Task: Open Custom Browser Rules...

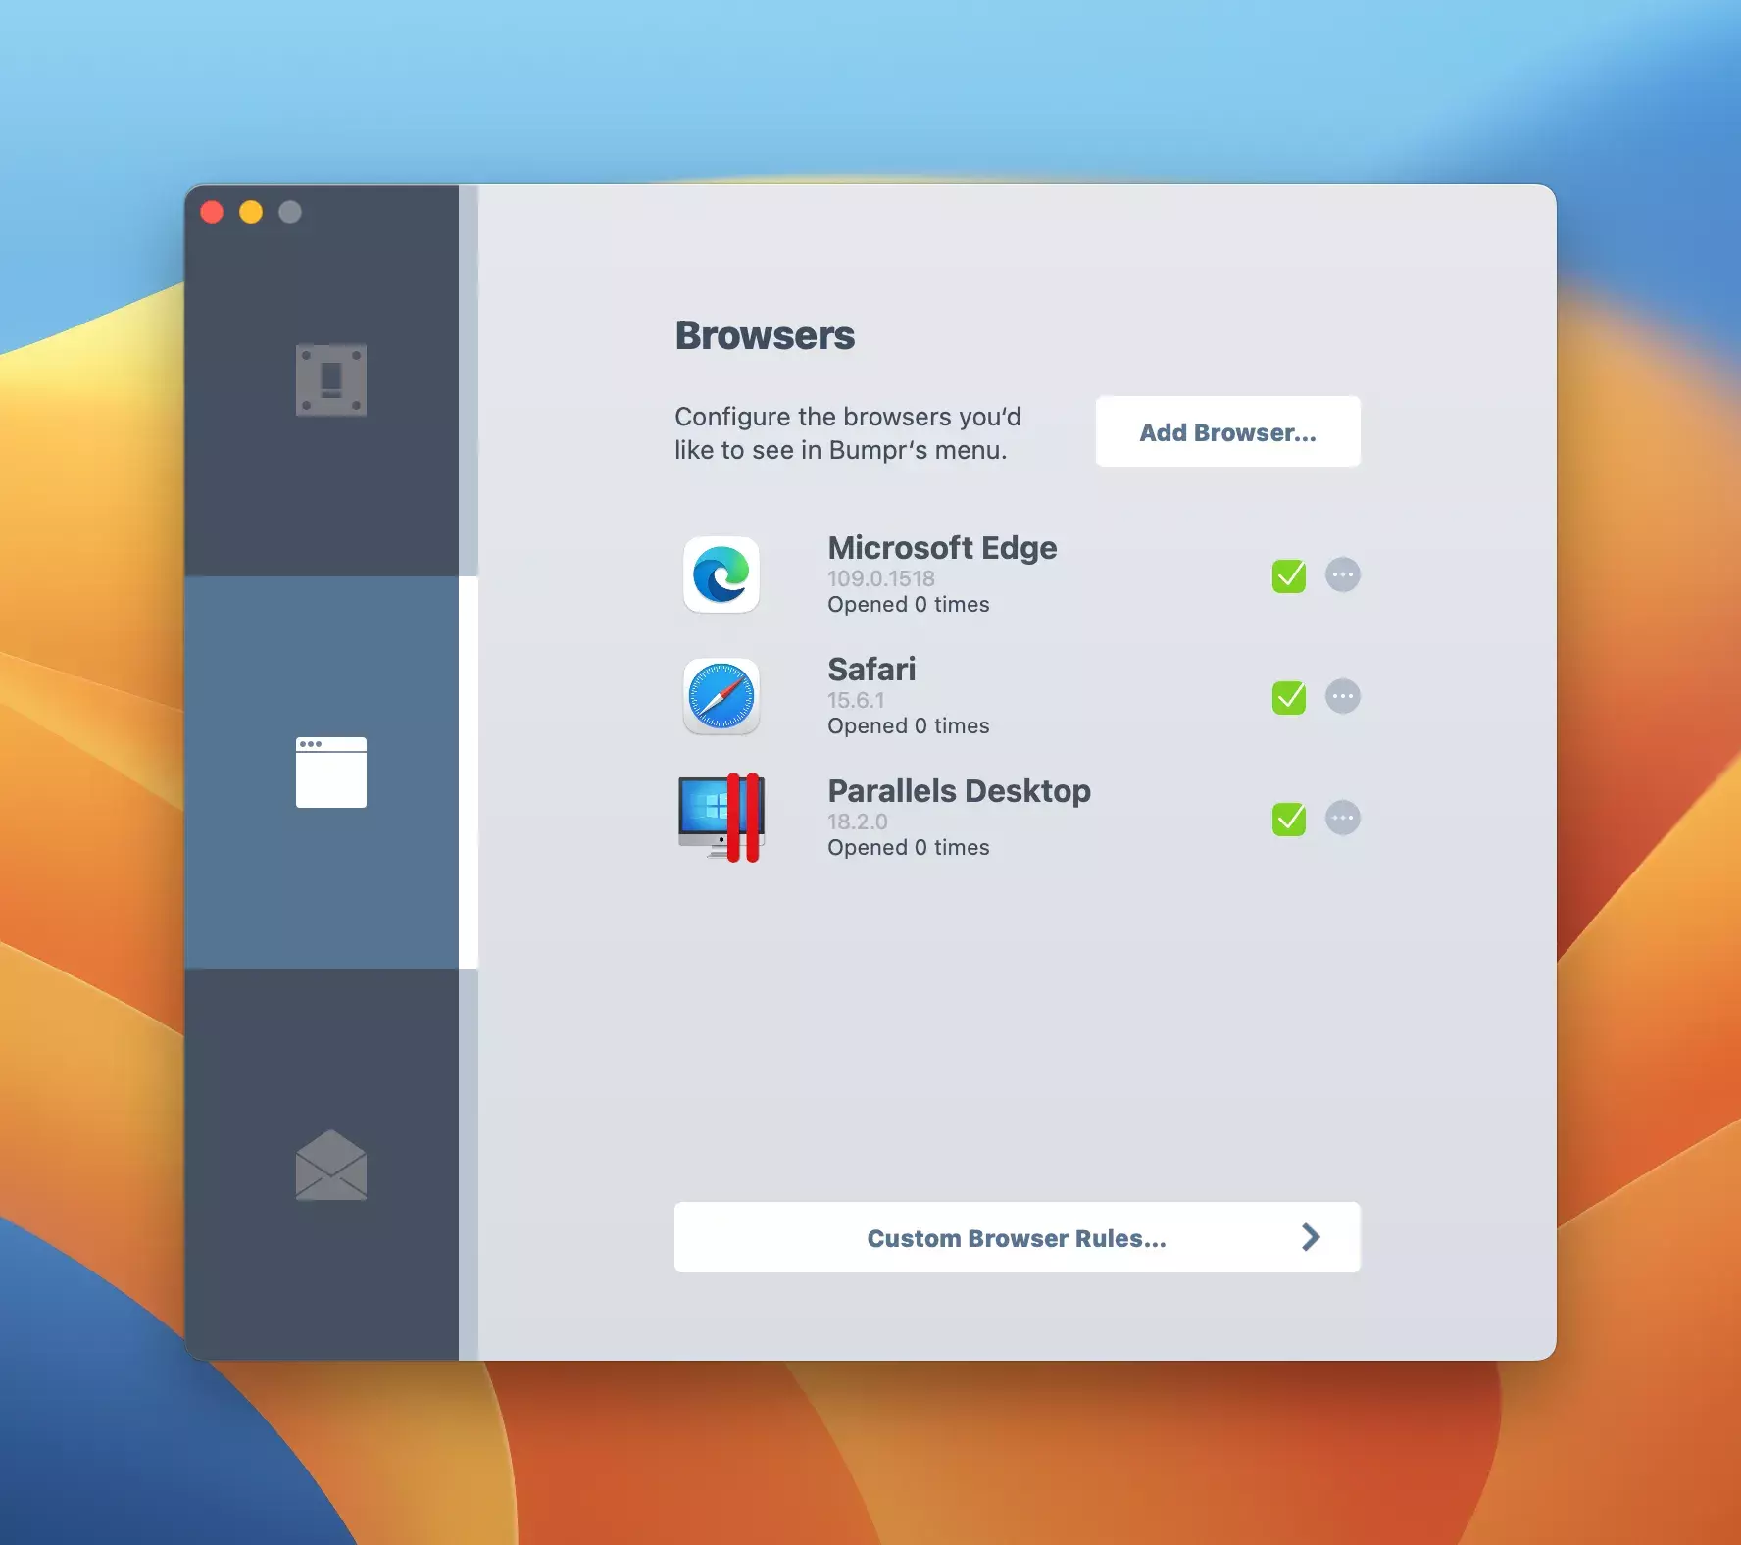Action: (1017, 1237)
